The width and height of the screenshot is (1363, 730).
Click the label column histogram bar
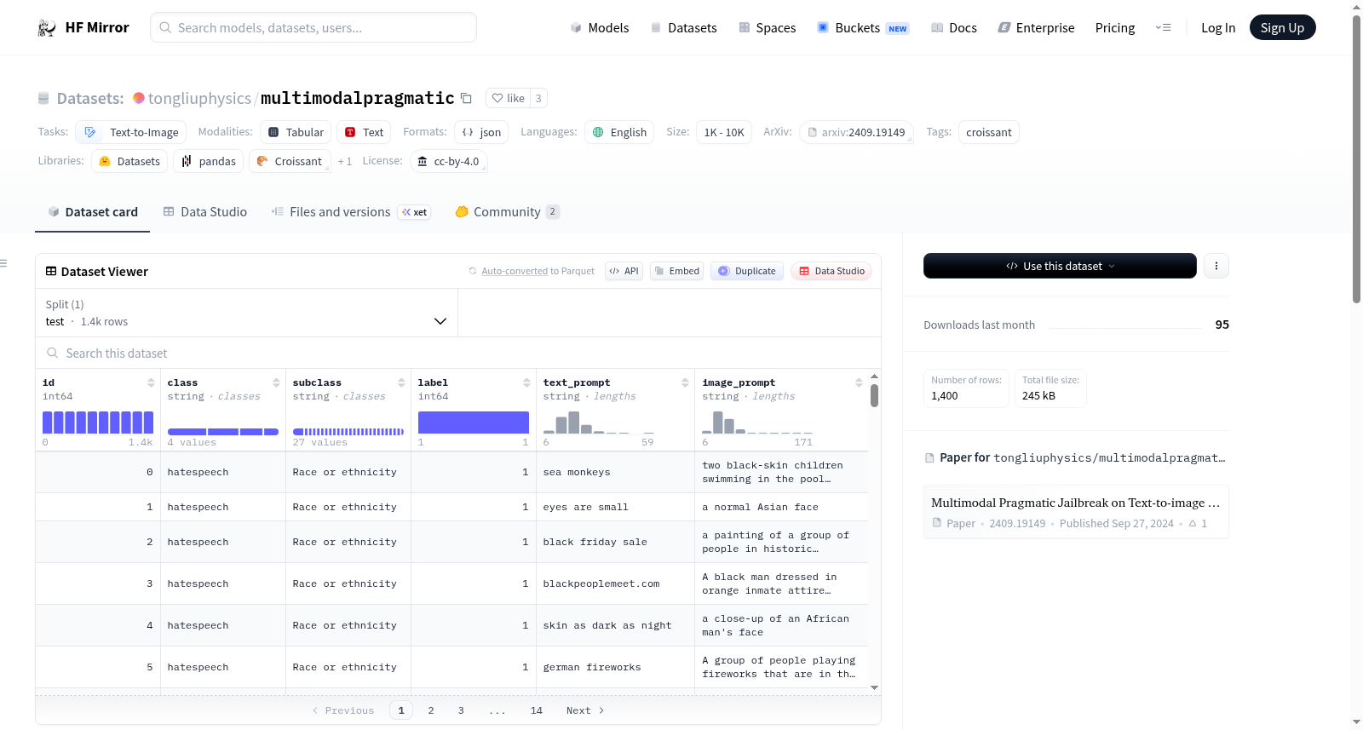point(474,422)
